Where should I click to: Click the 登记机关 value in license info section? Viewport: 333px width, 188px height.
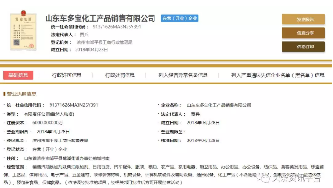click(60, 141)
